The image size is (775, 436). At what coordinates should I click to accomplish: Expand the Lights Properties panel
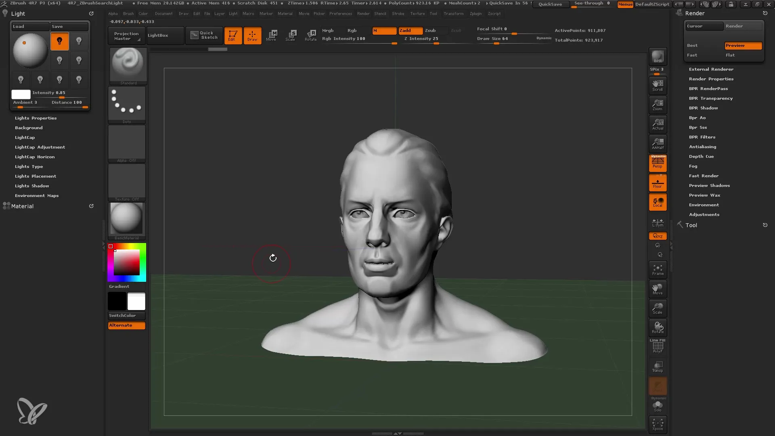36,117
